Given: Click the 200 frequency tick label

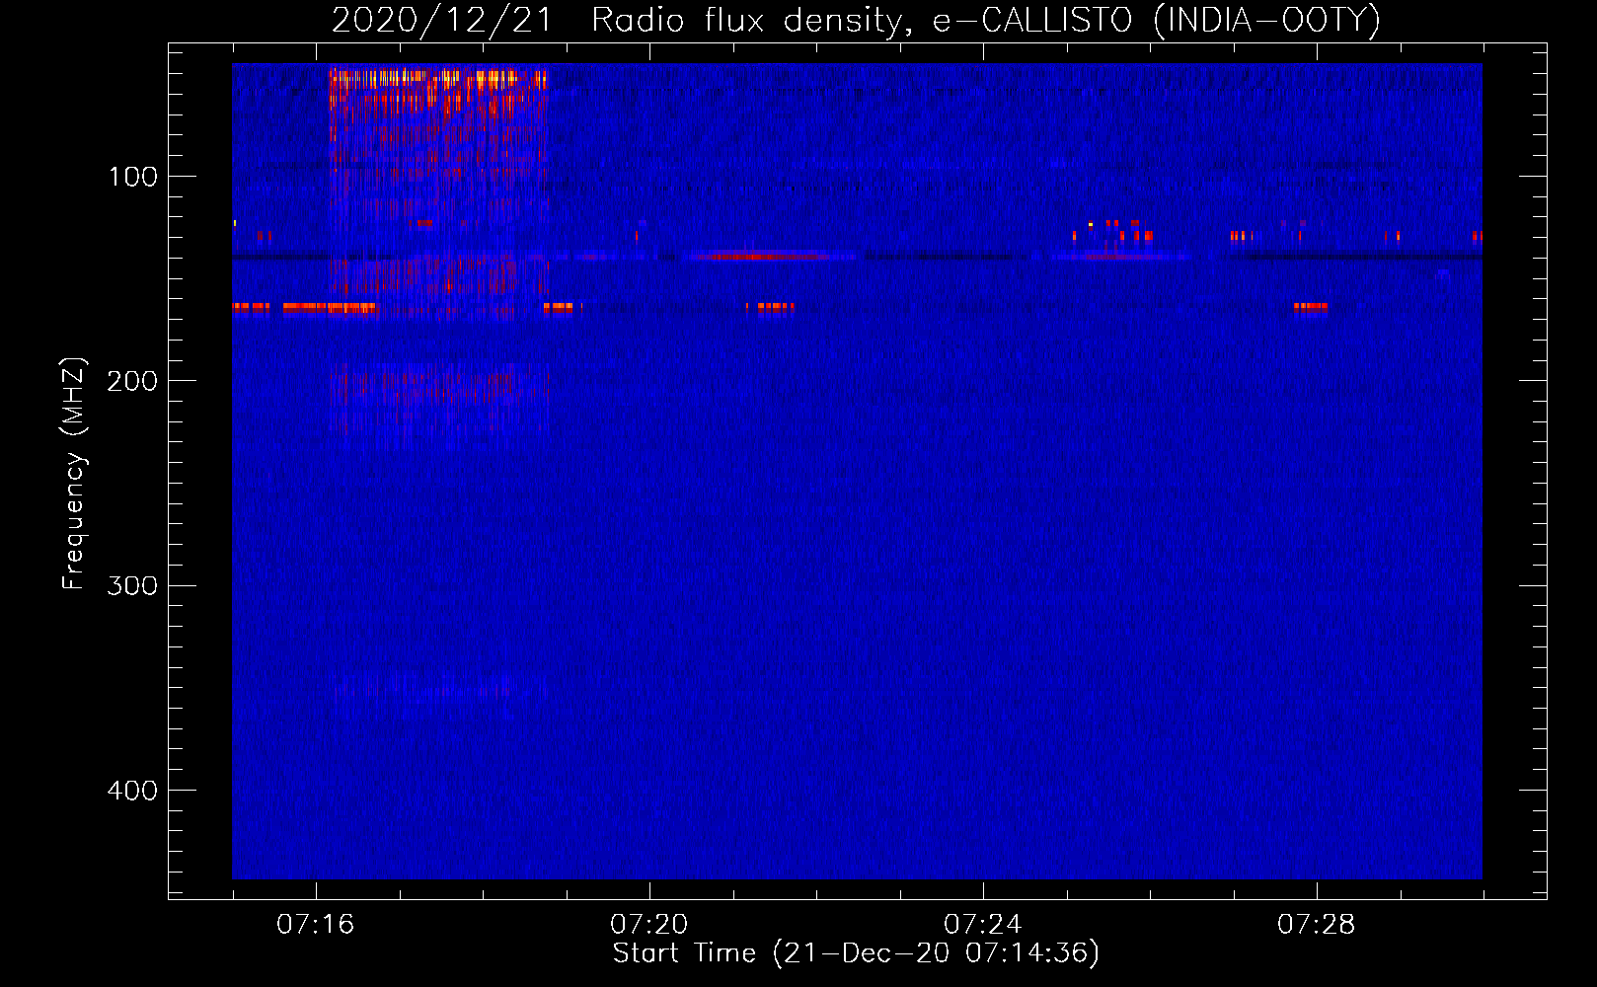Looking at the screenshot, I should coord(132,381).
